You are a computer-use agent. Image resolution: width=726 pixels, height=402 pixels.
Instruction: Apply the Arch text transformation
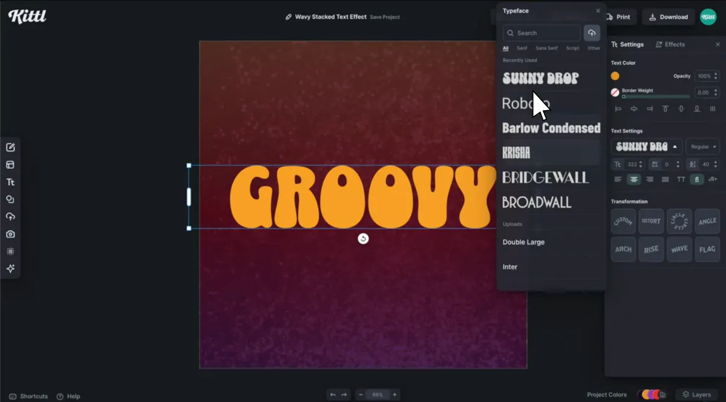pyautogui.click(x=623, y=249)
